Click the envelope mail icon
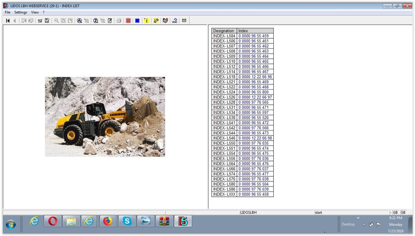 (184, 20)
